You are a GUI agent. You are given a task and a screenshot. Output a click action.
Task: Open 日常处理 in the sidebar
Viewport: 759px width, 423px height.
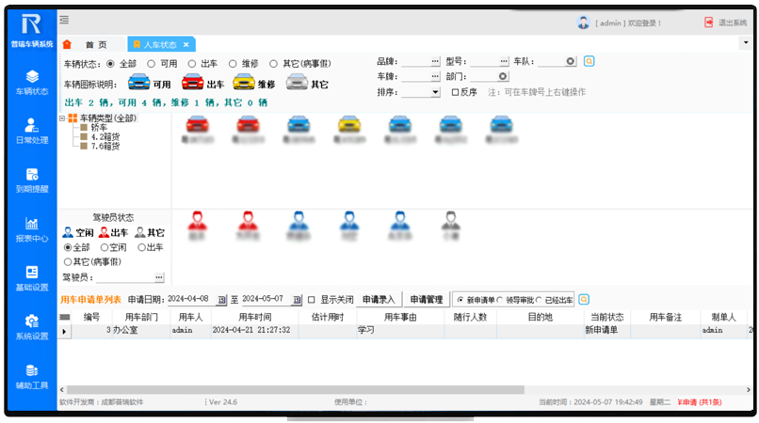(32, 132)
